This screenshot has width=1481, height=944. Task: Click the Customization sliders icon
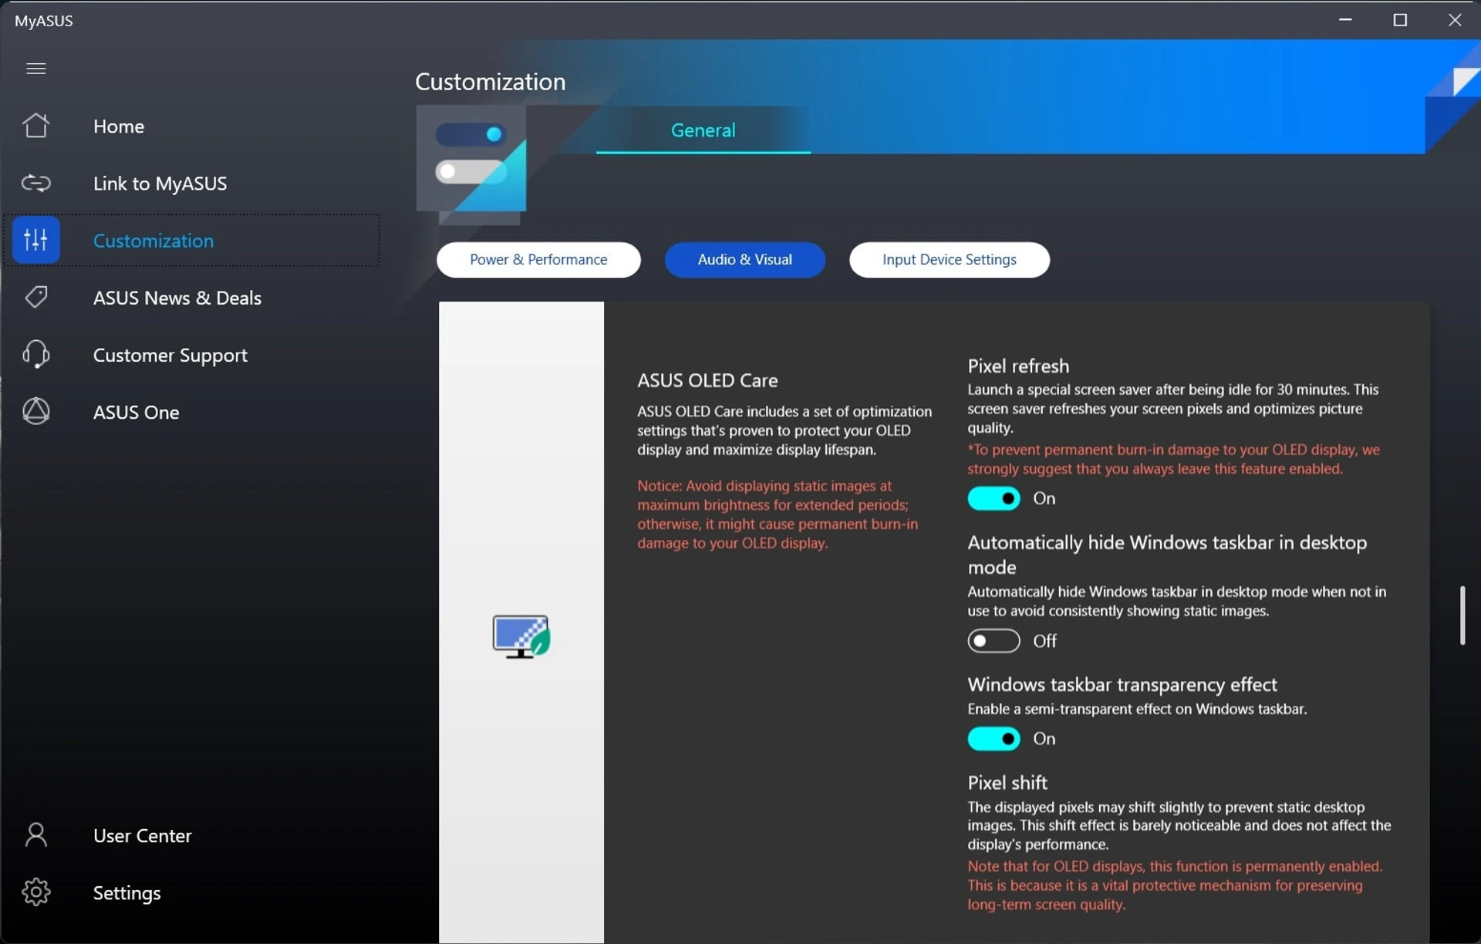click(x=36, y=240)
